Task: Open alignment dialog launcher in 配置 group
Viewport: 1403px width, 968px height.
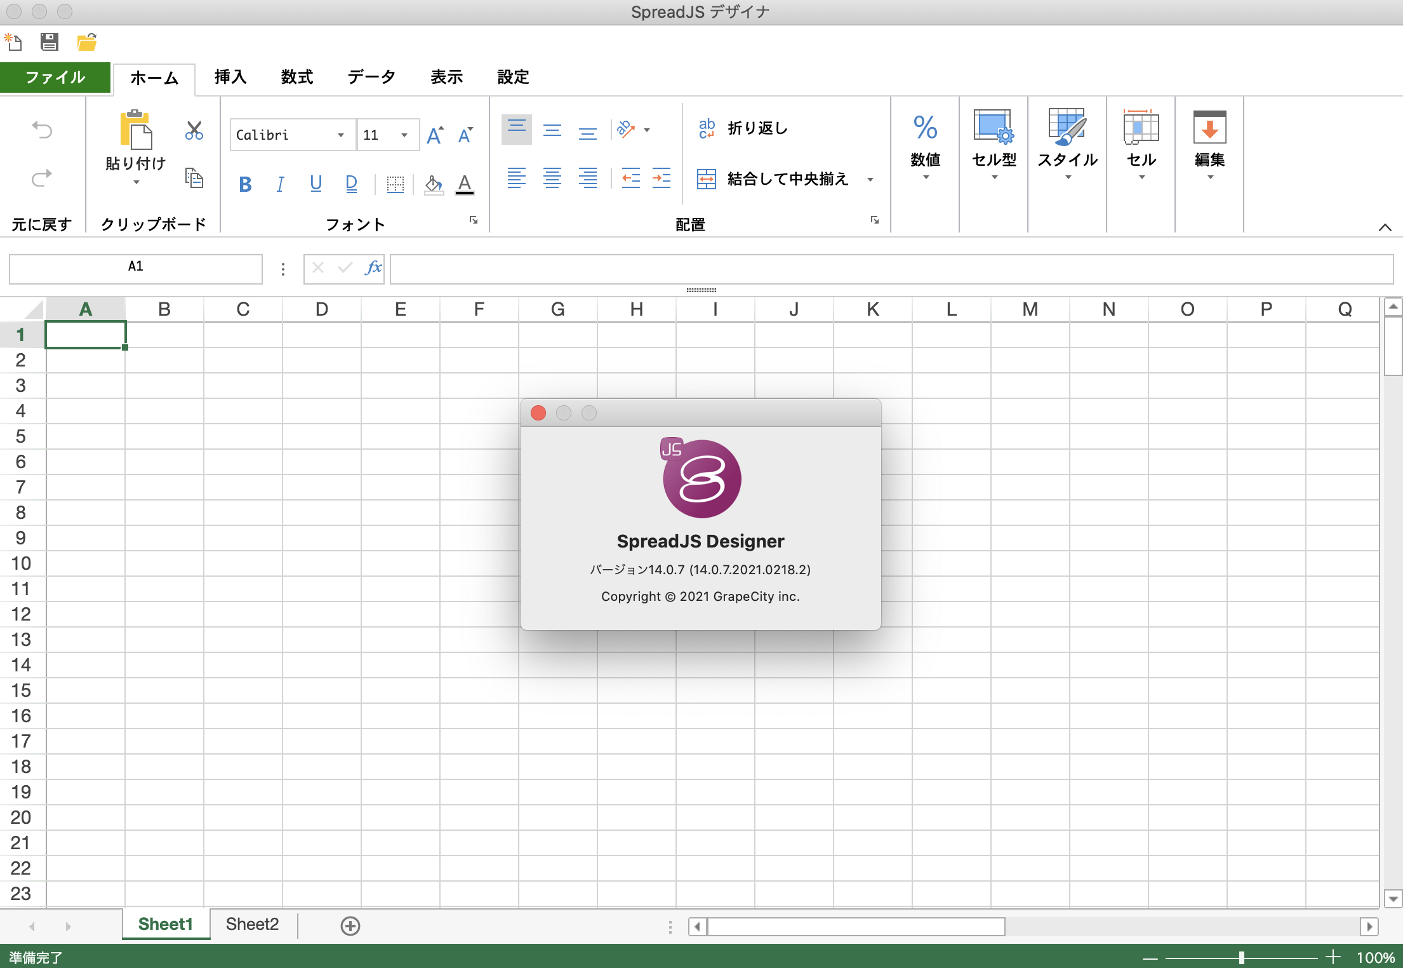Action: (875, 220)
